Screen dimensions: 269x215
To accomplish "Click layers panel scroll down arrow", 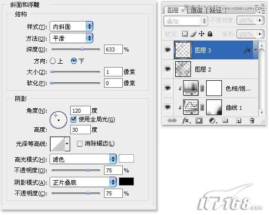I will [x=262, y=113].
